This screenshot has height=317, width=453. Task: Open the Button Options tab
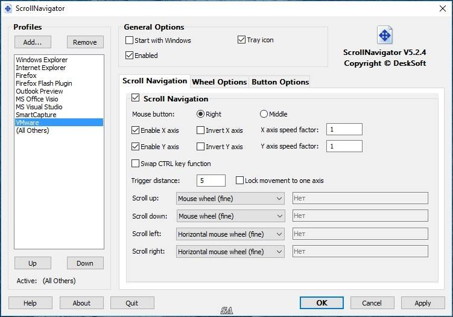click(x=280, y=82)
